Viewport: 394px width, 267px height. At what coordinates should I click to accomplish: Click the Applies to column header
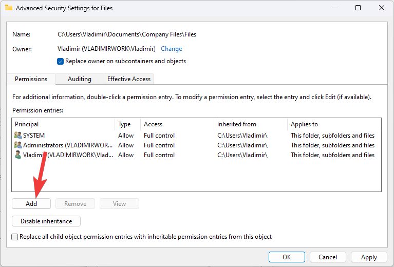tap(334, 124)
